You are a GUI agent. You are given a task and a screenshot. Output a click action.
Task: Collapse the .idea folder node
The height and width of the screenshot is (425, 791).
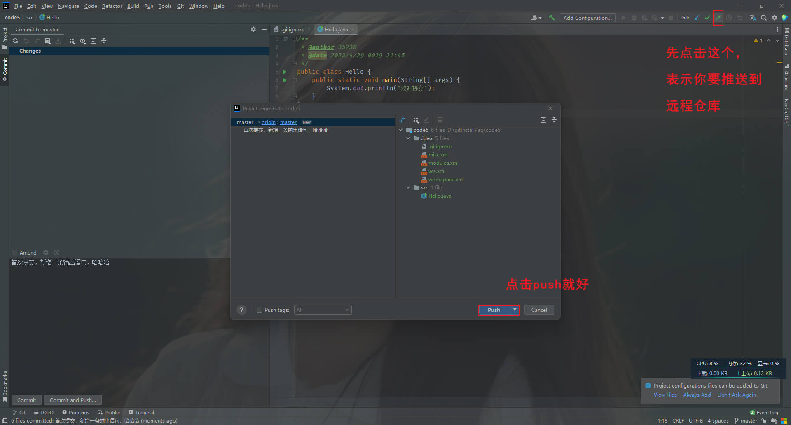(408, 138)
